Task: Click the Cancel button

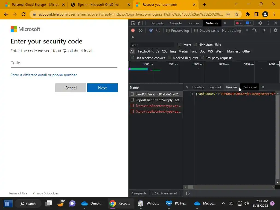Action: coord(71,88)
